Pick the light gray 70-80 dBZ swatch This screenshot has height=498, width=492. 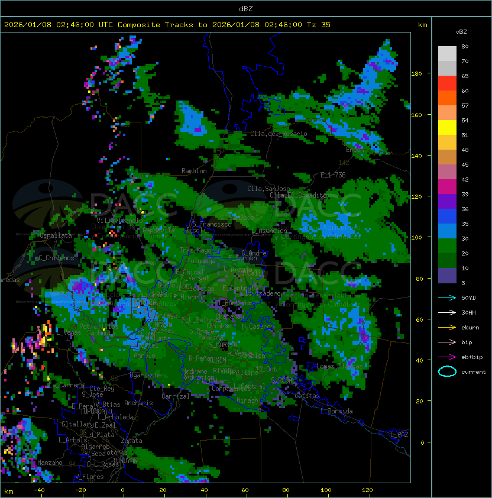click(447, 54)
